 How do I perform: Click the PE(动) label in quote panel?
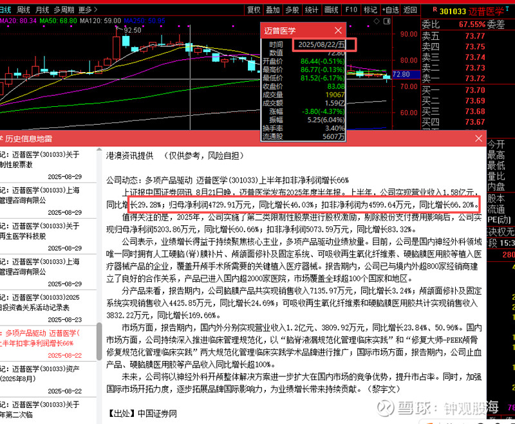[x=499, y=219]
